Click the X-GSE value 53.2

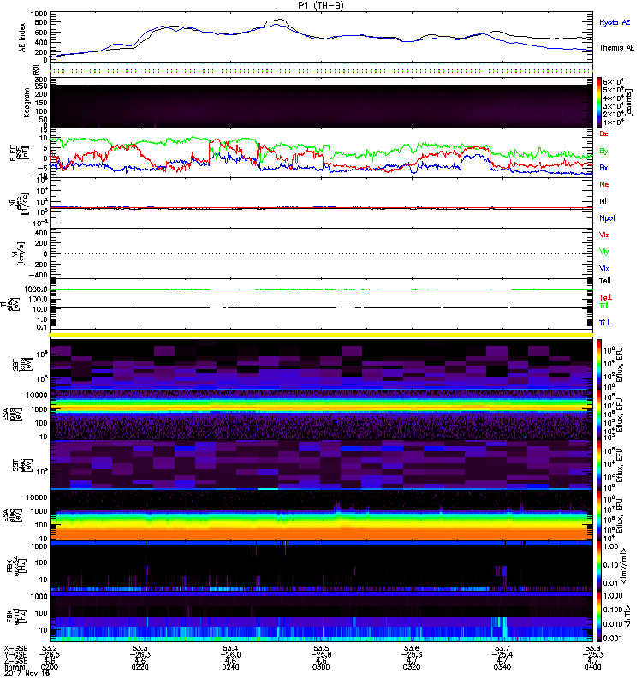pyautogui.click(x=51, y=648)
